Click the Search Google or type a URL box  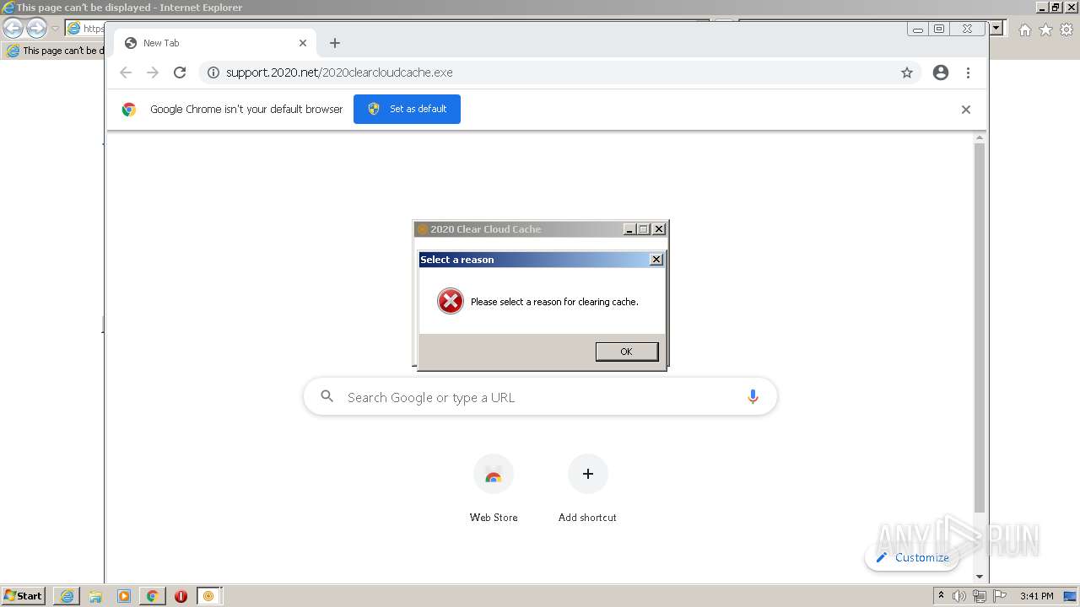click(x=540, y=397)
